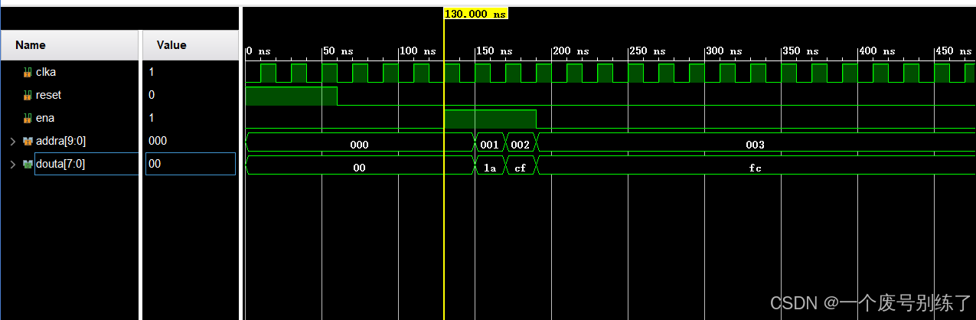Click the addra value 000

coord(158,141)
